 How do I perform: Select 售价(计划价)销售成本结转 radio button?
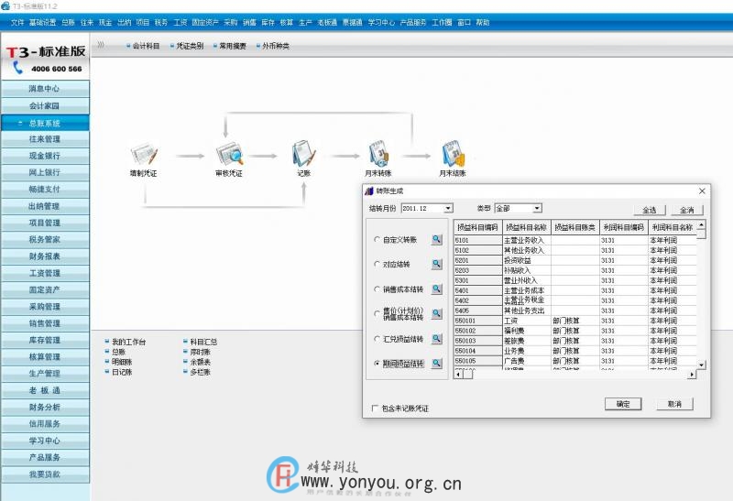click(x=377, y=313)
